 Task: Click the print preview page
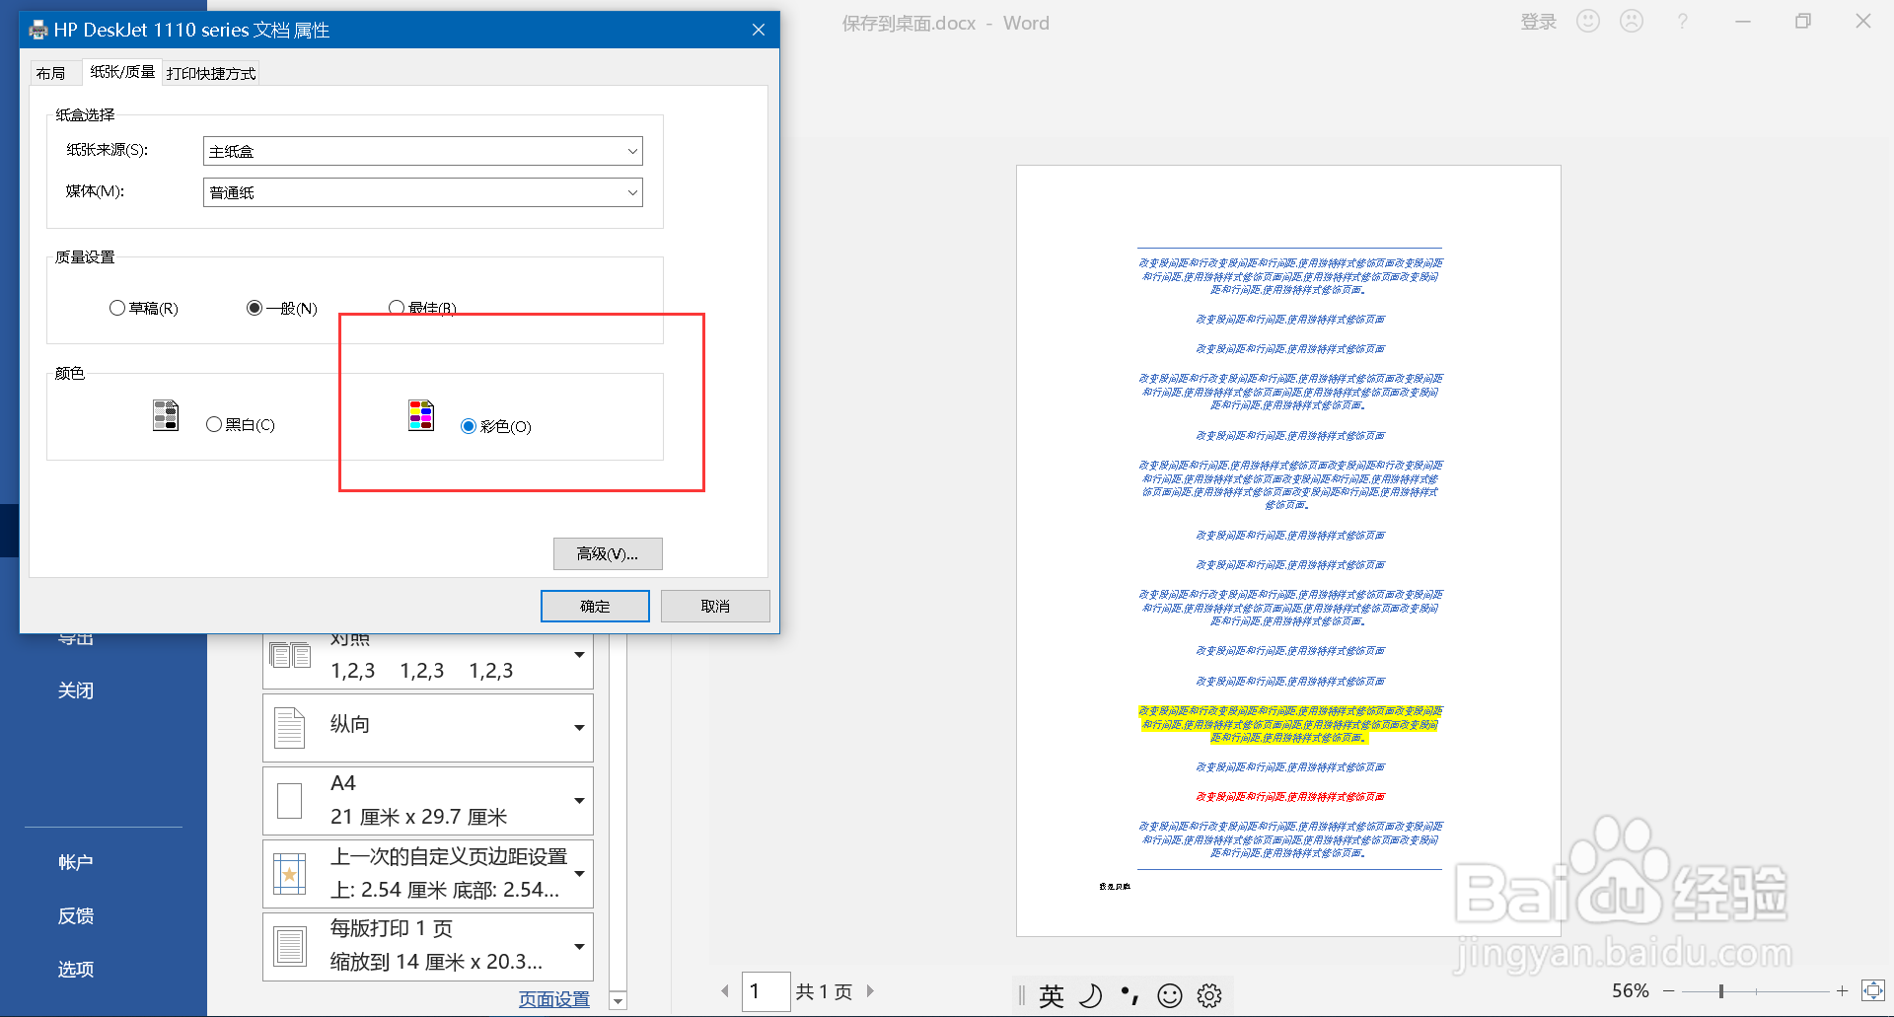tap(1288, 550)
